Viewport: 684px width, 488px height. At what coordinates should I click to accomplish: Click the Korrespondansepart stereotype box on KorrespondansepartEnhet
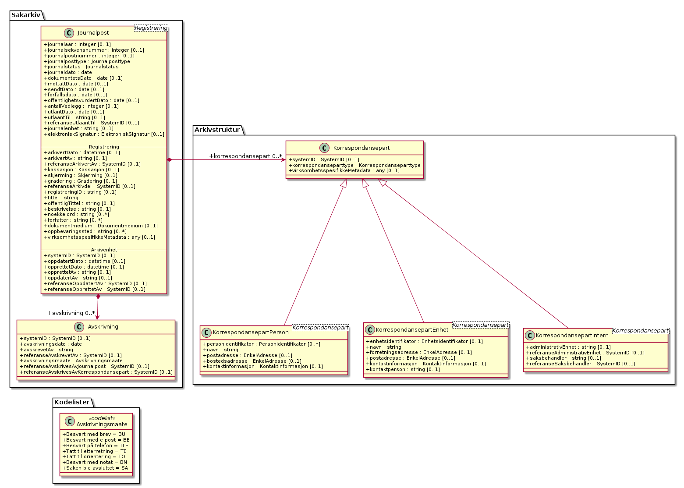[x=481, y=325]
